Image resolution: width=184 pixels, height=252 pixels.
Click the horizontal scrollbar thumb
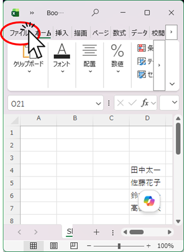136,232
